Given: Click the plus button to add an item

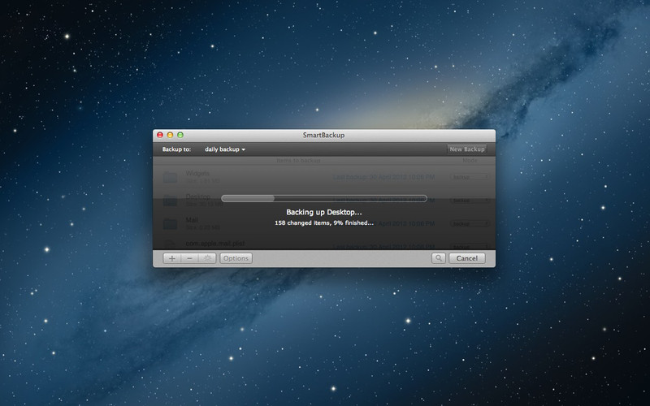Looking at the screenshot, I should 171,258.
